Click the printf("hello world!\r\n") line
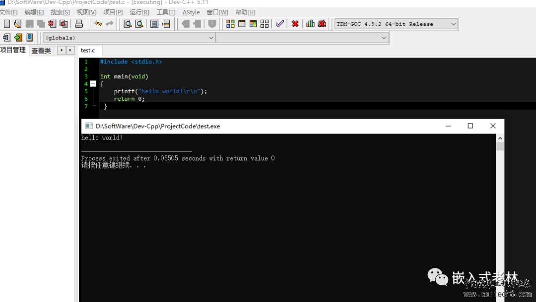Viewport: 536px width, 302px height. pyautogui.click(x=160, y=91)
